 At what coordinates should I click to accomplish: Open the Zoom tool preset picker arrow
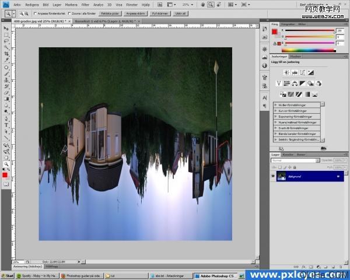pyautogui.click(x=14, y=13)
